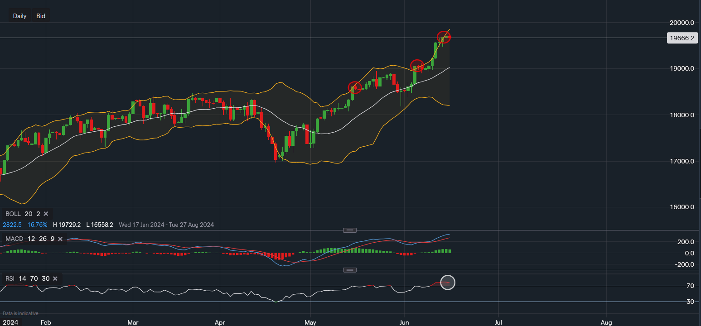Click the panel resize grip above the RSI panel
The image size is (701, 326).
[x=349, y=269]
